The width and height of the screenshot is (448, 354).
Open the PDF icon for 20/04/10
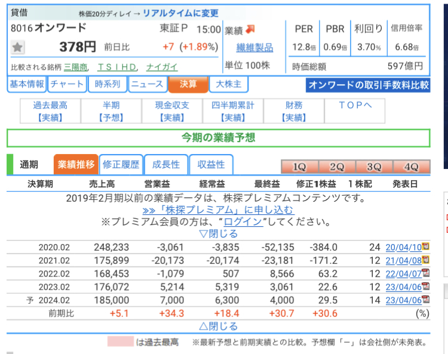(426, 246)
